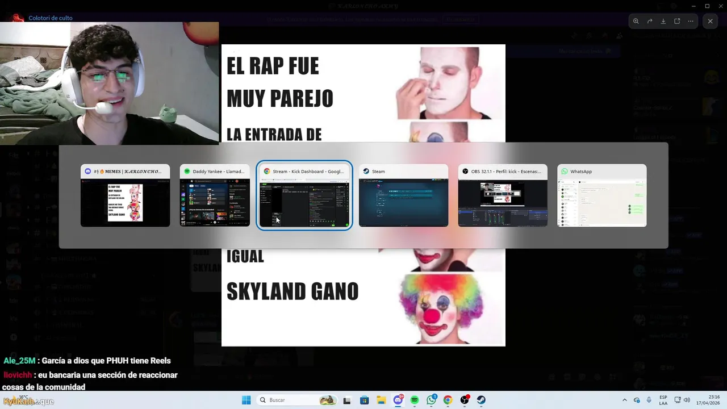This screenshot has height=409, width=727.
Task: Open File Explorer from the taskbar
Action: click(x=381, y=400)
